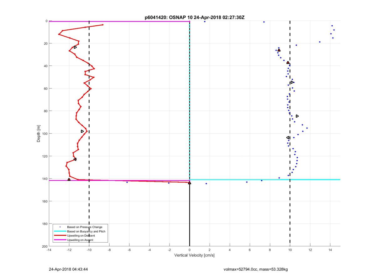Click 'Based on Pressure Change' legend entry
This screenshot has height=277, width=376.
pos(85,227)
